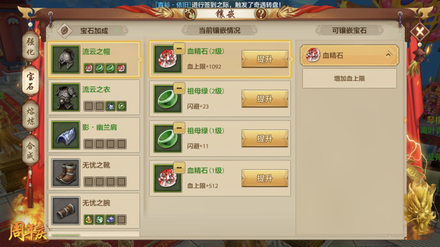
Task: Click 提升 for 祖母绿 (1级)
Action: click(265, 139)
